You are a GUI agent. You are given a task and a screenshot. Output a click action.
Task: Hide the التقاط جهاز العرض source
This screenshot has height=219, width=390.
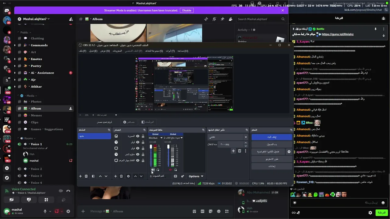click(x=138, y=160)
